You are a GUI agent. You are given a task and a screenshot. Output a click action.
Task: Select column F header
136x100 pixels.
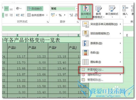pyautogui.click(x=38, y=35)
